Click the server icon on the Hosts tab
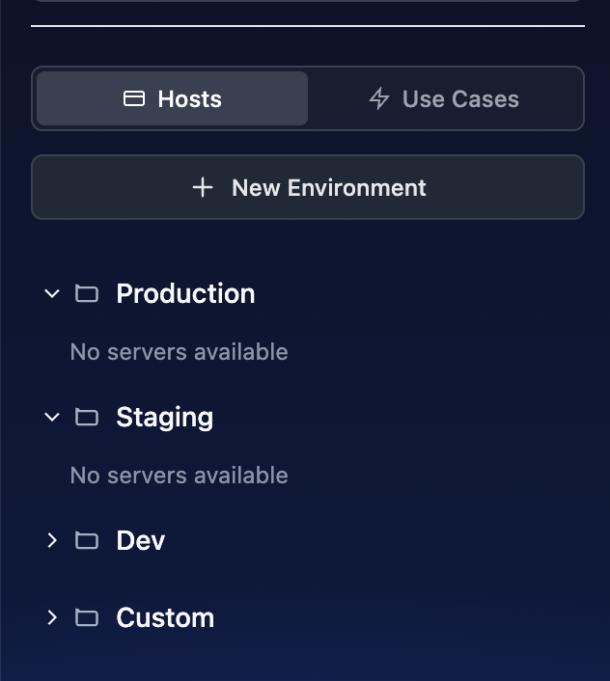The image size is (610, 681). pyautogui.click(x=134, y=98)
